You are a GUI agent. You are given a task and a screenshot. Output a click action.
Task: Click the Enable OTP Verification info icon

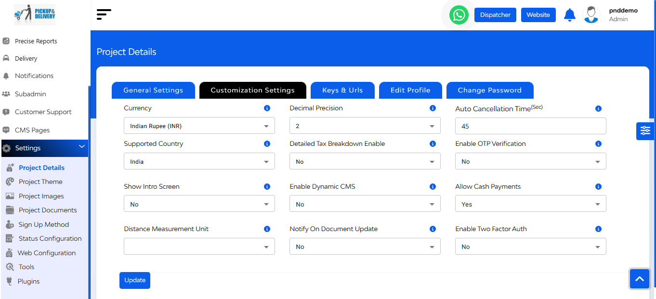click(598, 144)
